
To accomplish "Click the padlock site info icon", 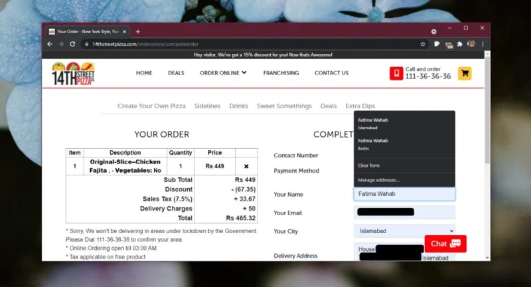I will pyautogui.click(x=87, y=44).
